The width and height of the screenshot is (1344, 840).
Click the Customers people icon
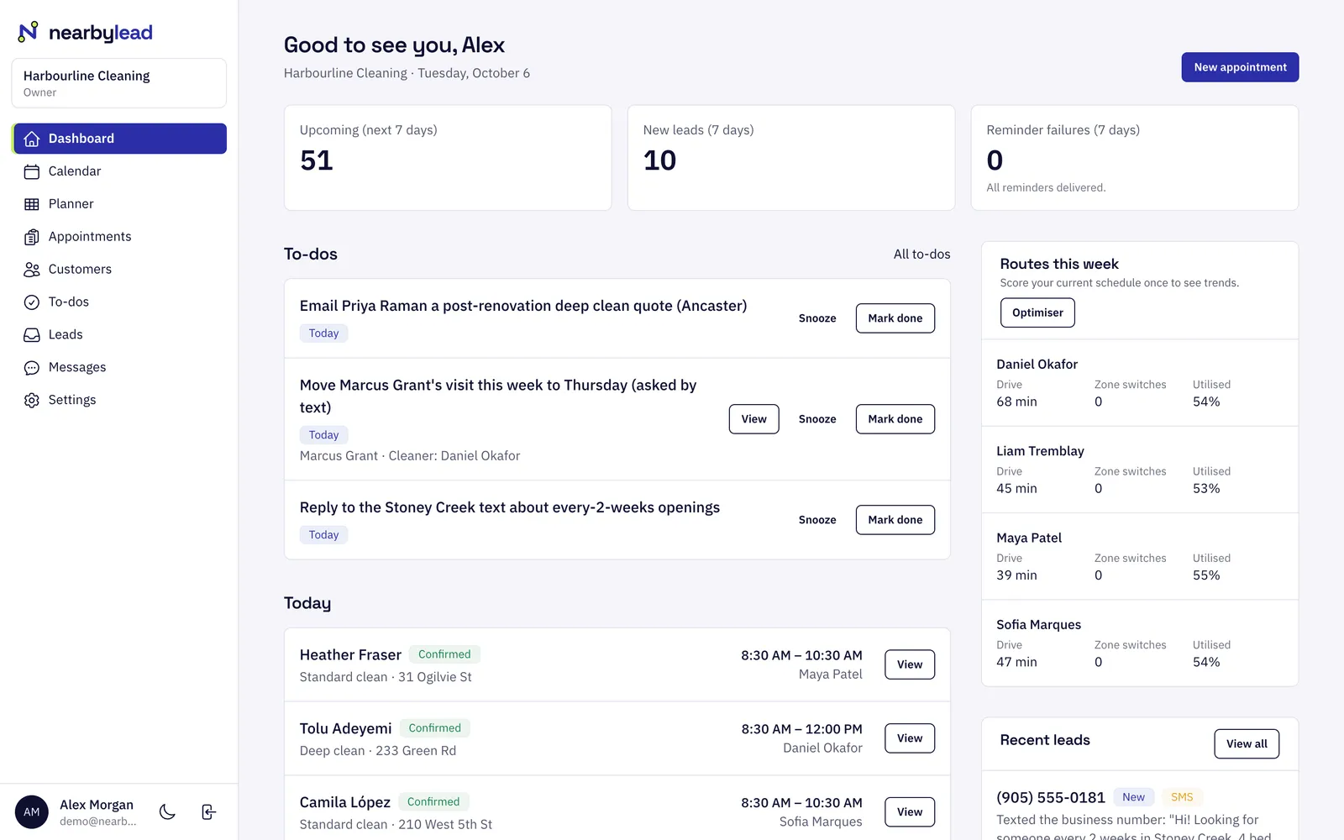coord(32,270)
